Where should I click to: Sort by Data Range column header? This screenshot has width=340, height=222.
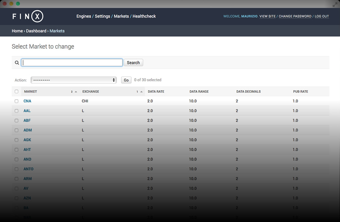[x=199, y=91]
